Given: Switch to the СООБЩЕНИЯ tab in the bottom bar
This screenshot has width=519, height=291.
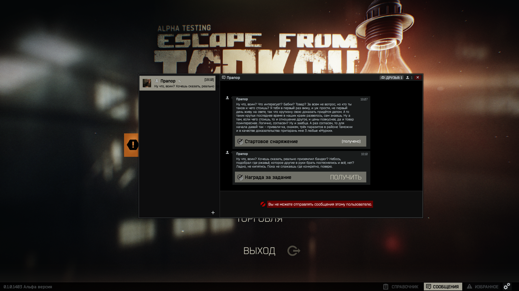Looking at the screenshot, I should (443, 287).
